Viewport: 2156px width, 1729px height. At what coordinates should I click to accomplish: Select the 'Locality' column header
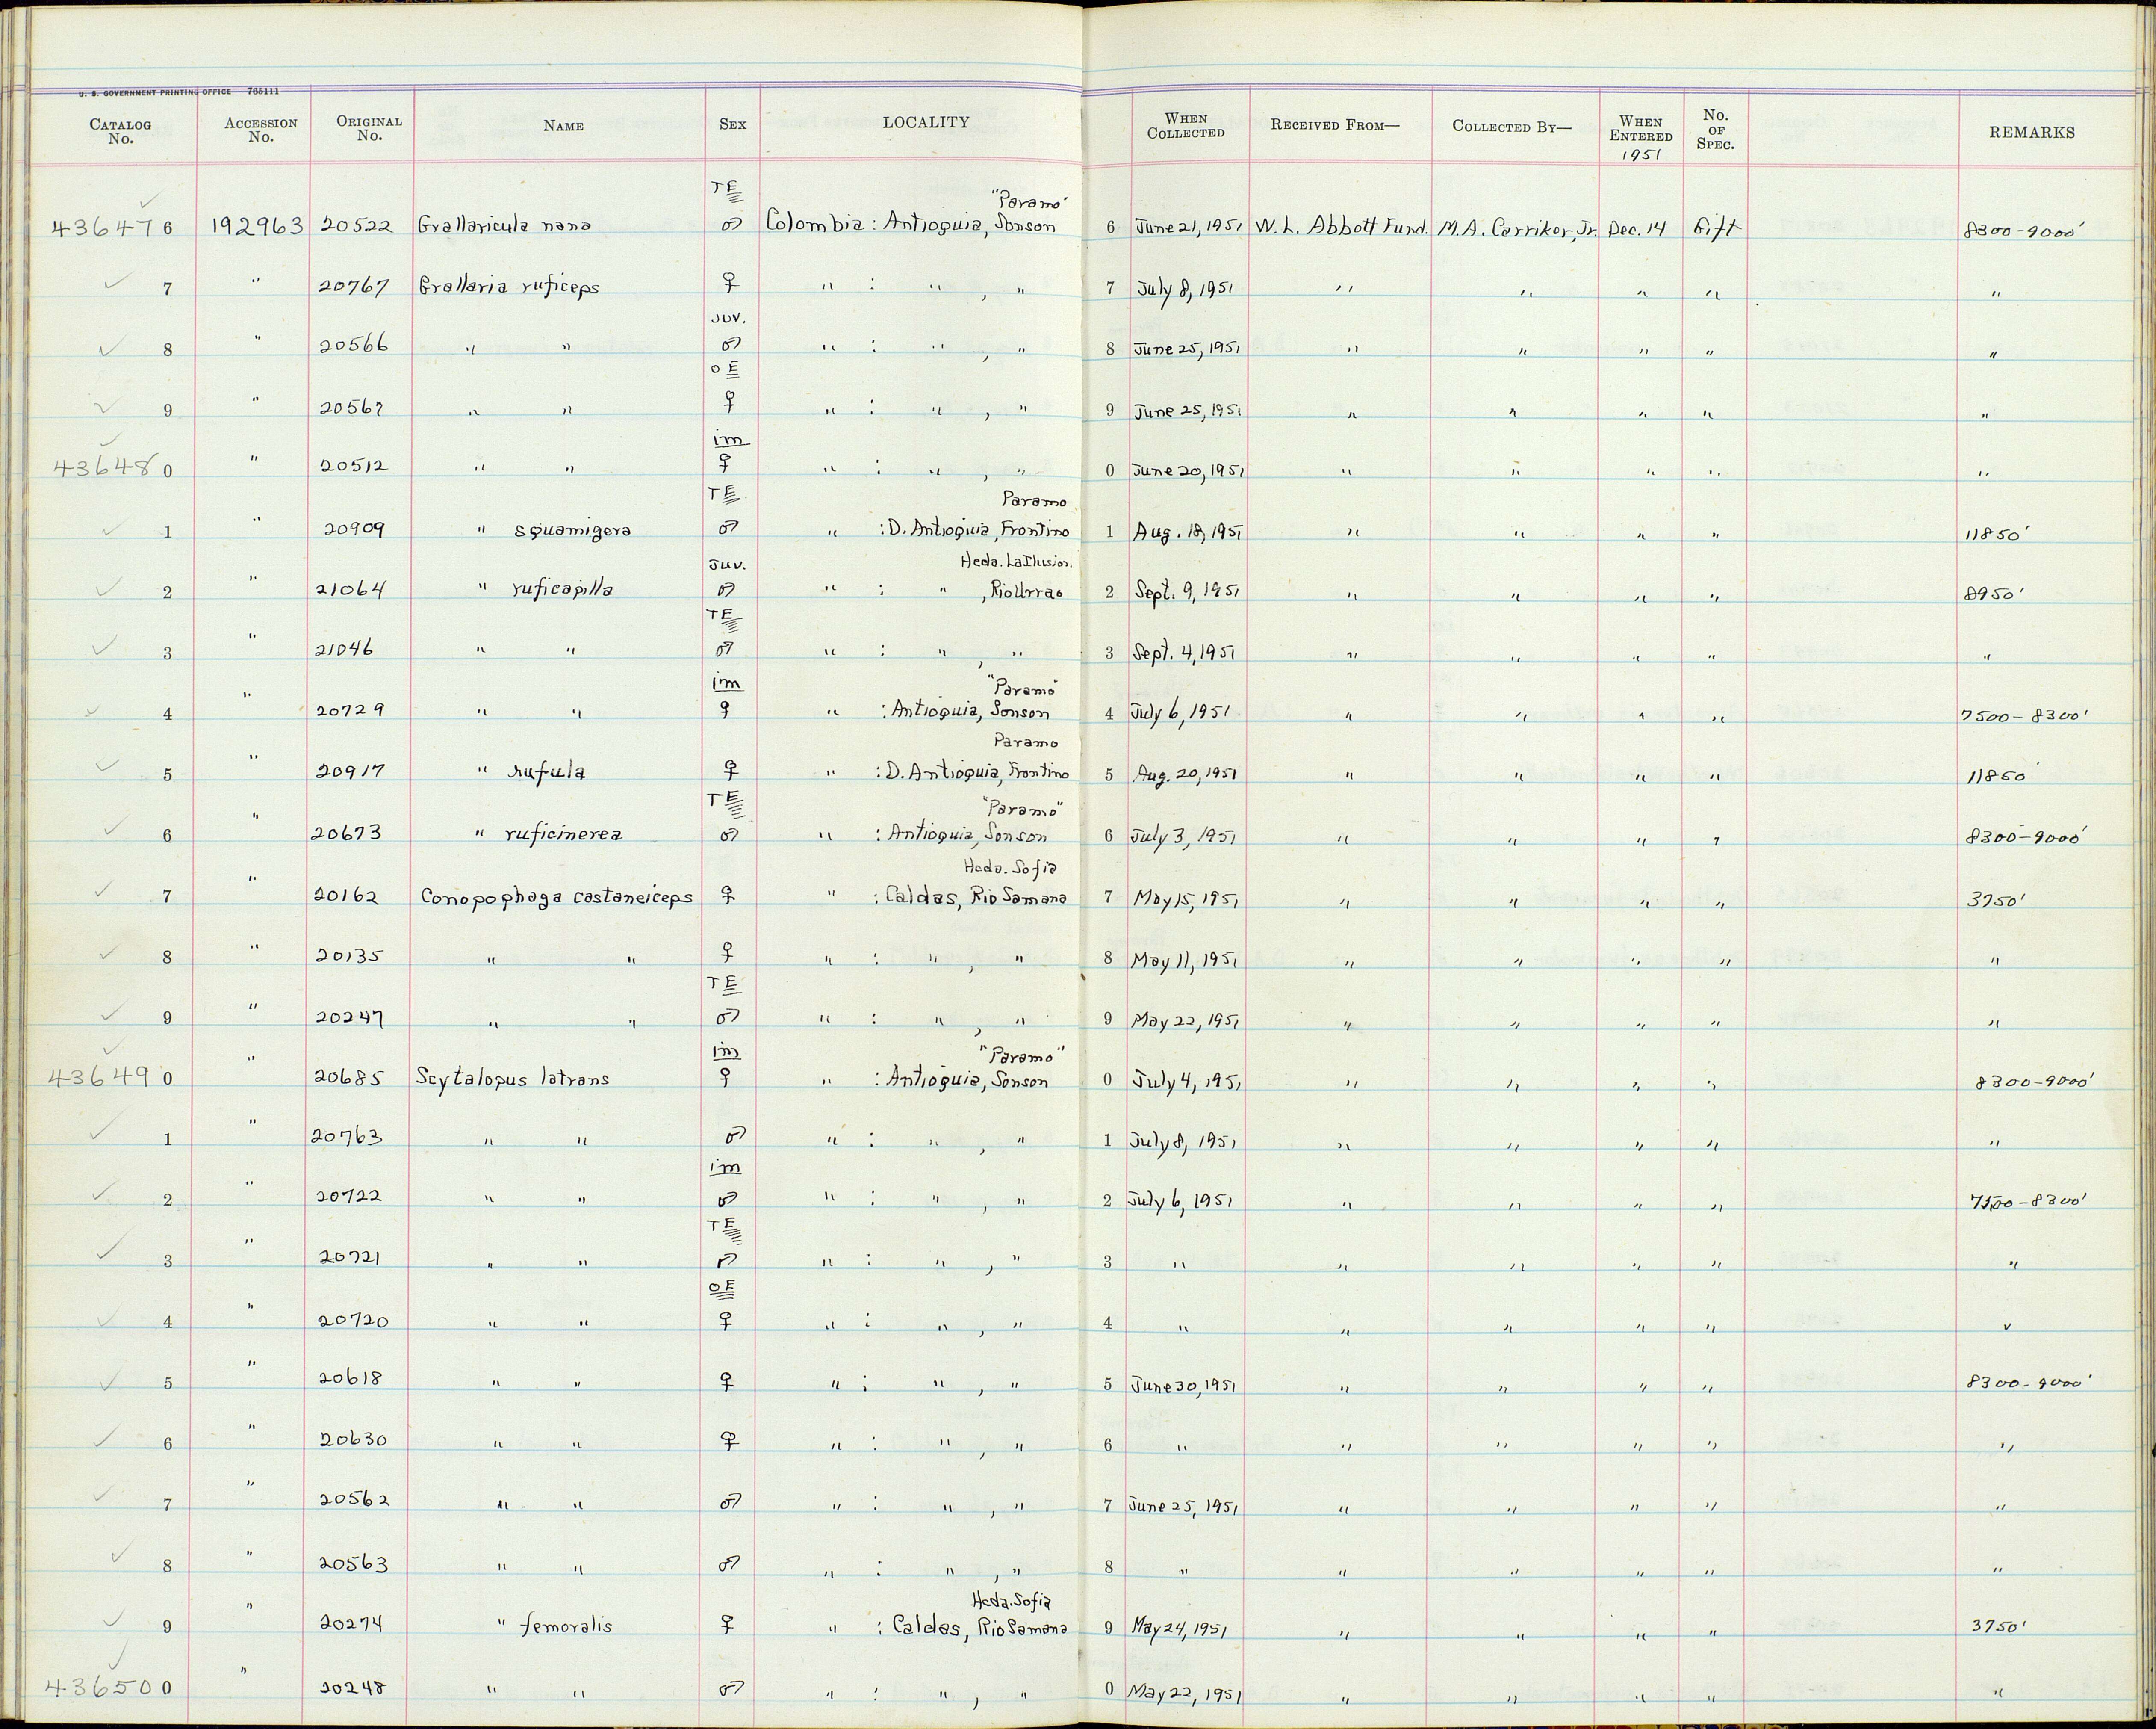coord(925,122)
